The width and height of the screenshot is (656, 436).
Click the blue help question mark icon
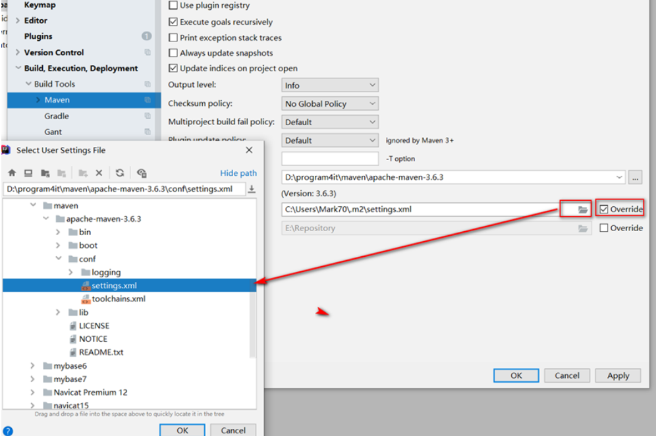pyautogui.click(x=7, y=431)
